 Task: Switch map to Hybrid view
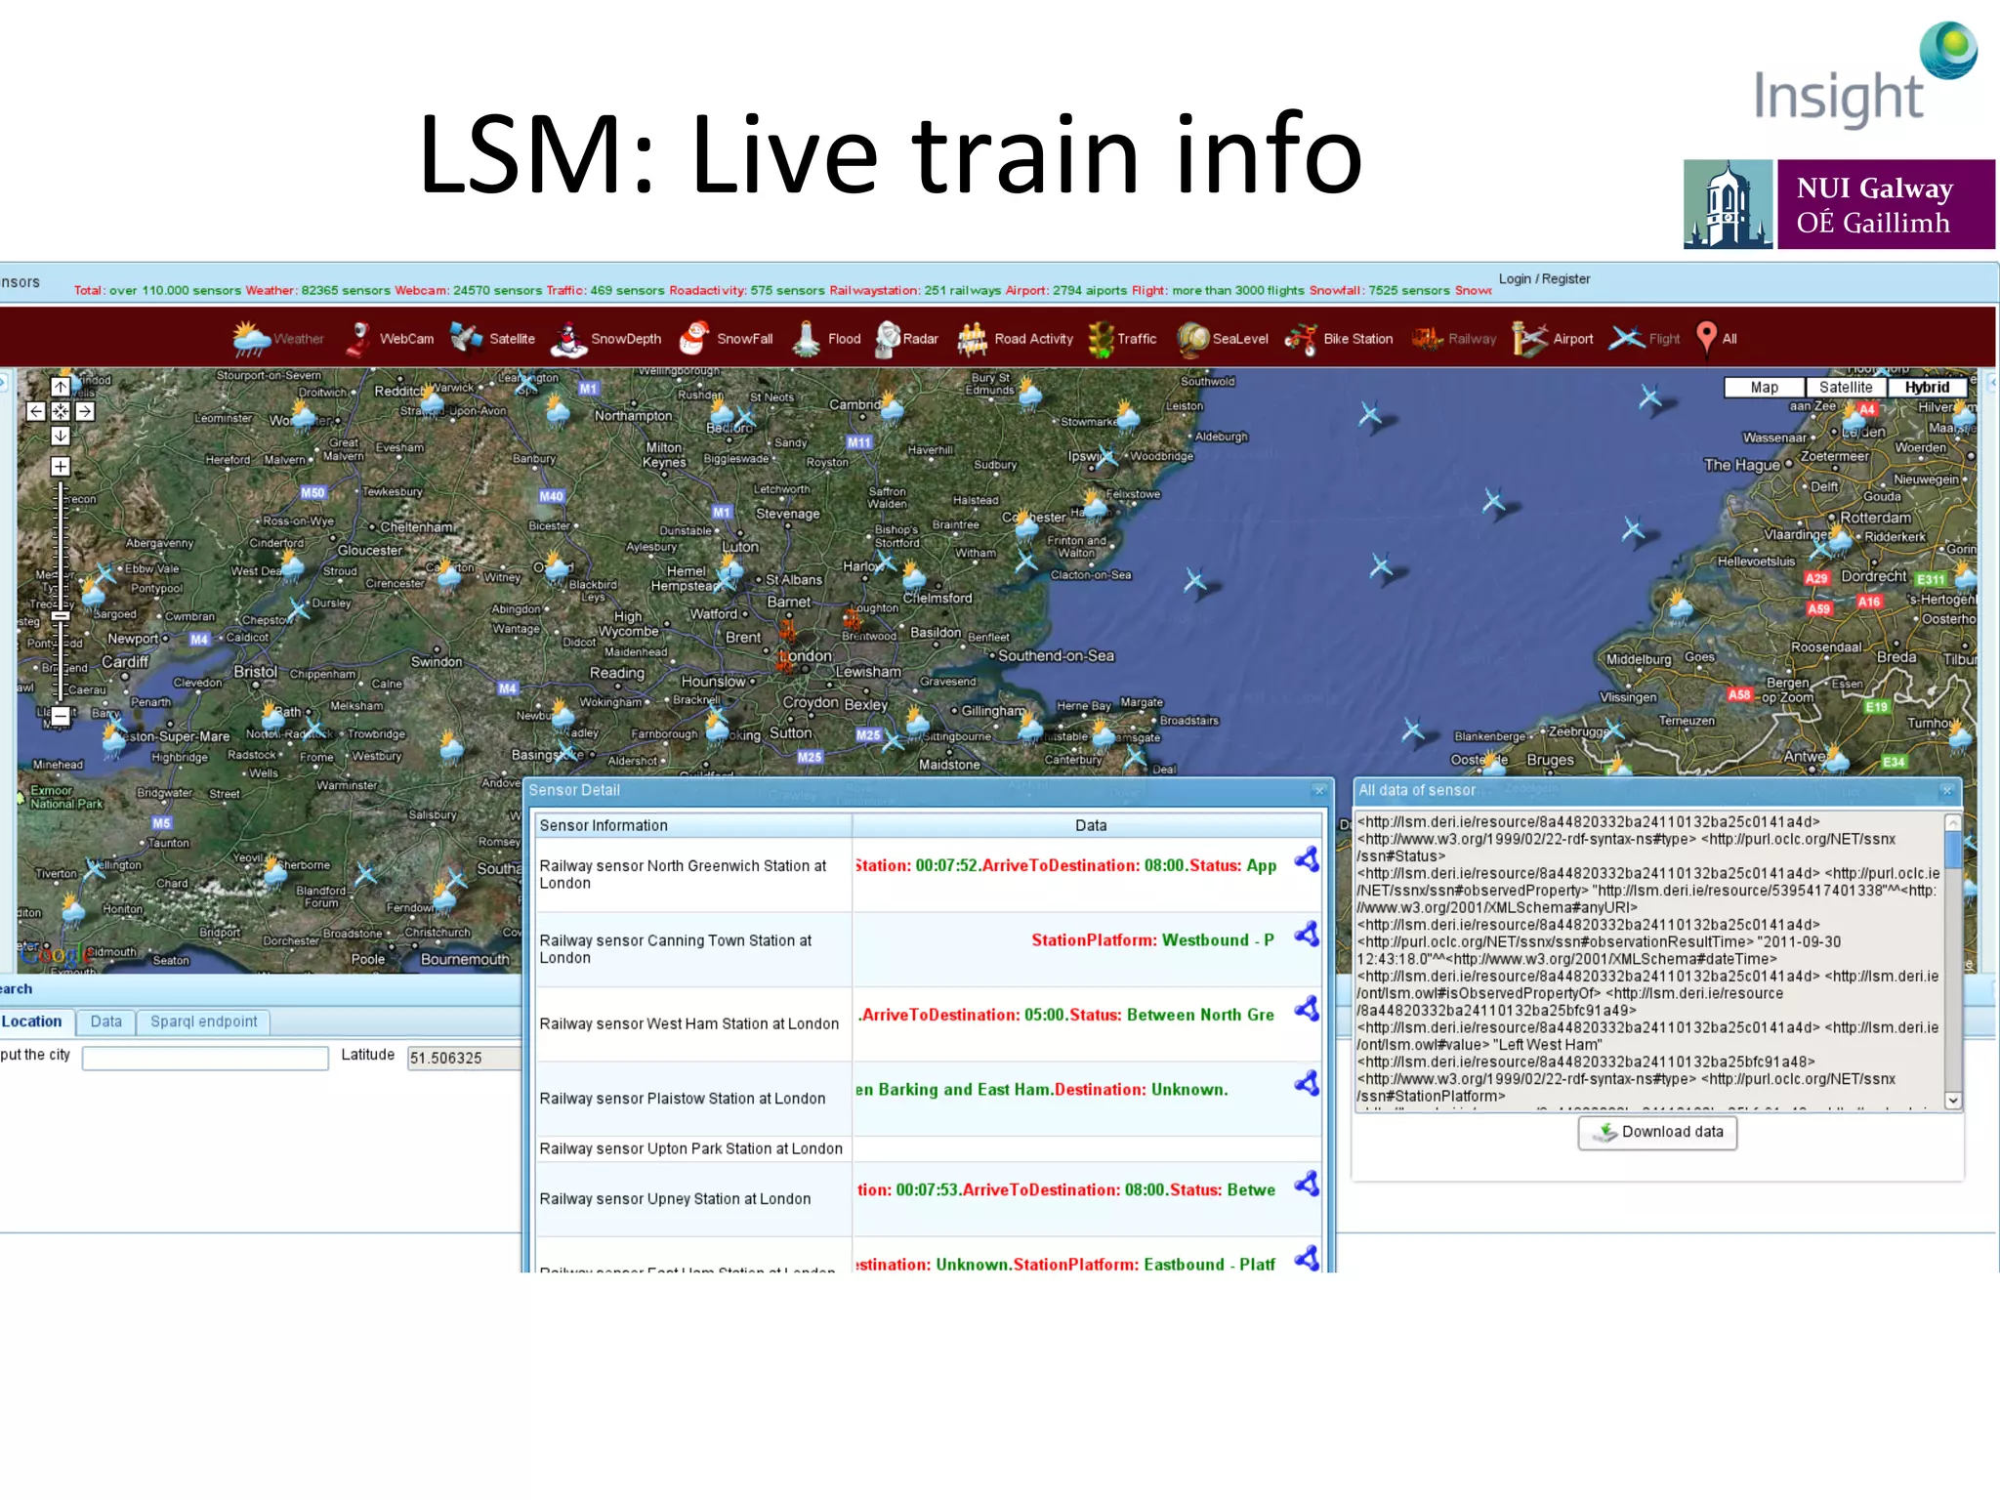tap(1927, 388)
